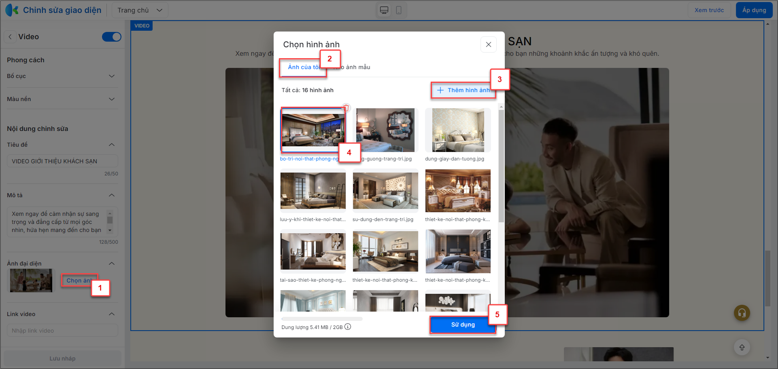This screenshot has width=778, height=369.
Task: Edit the title input field
Action: coord(62,161)
